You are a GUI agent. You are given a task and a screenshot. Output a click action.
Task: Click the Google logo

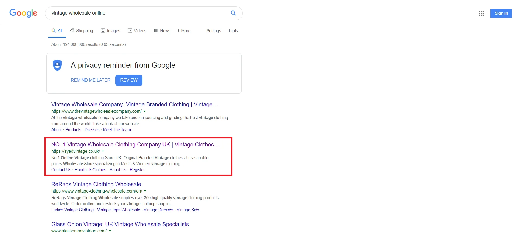23,13
